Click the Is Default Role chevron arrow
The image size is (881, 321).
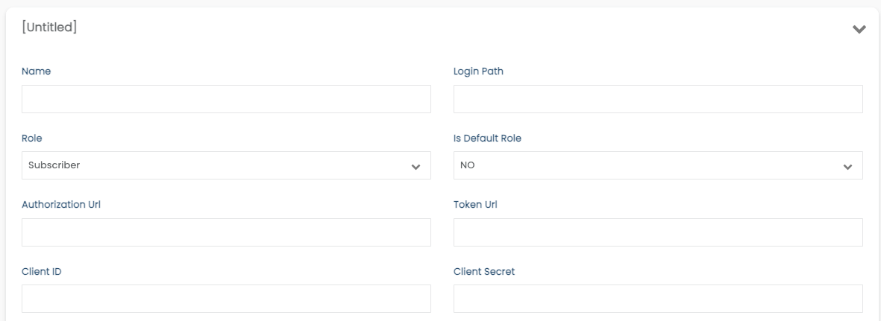pyautogui.click(x=848, y=167)
